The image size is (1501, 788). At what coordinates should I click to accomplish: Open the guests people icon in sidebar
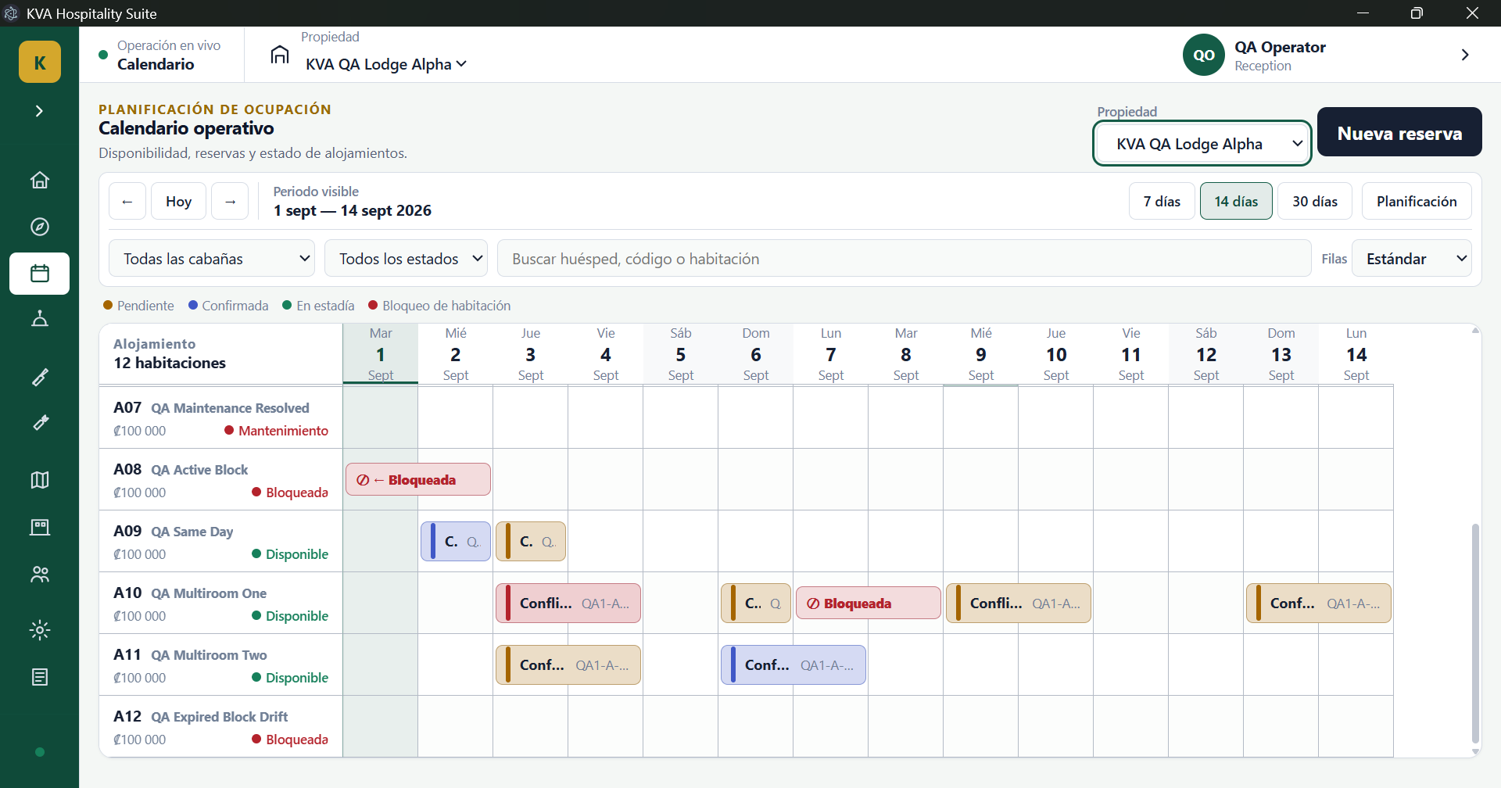(x=40, y=575)
